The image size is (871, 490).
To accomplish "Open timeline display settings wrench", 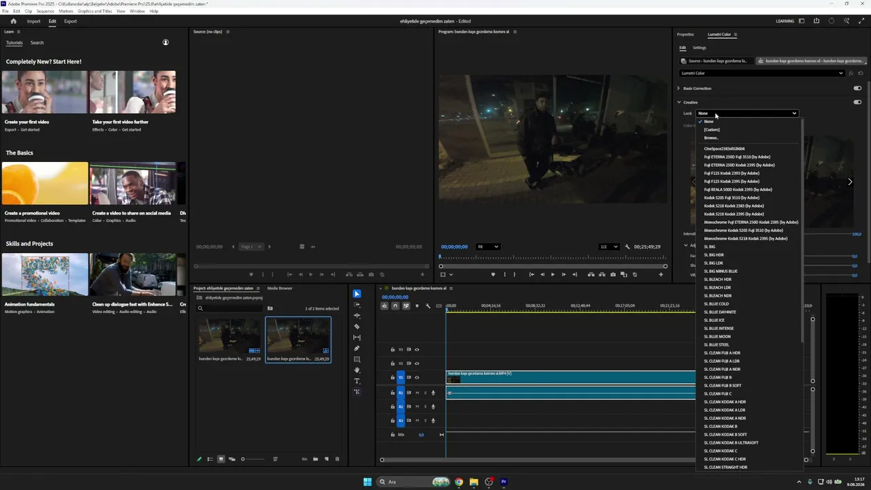I will tap(428, 306).
